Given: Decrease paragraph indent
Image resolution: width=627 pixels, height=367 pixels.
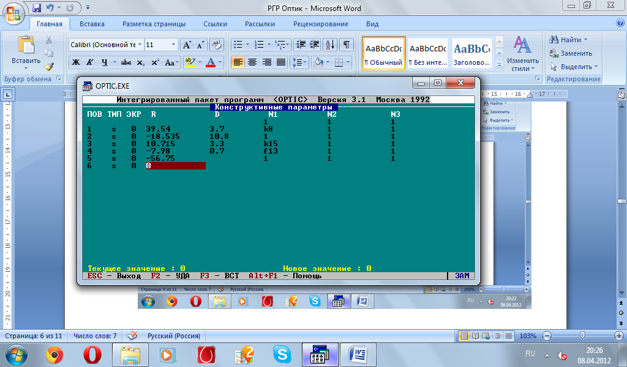Looking at the screenshot, I should [x=300, y=45].
